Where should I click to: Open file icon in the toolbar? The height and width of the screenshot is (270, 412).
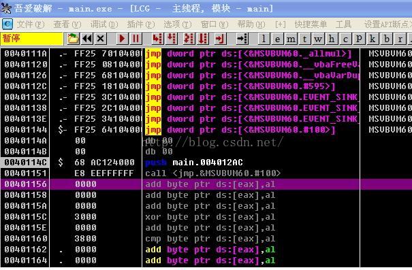point(73,39)
